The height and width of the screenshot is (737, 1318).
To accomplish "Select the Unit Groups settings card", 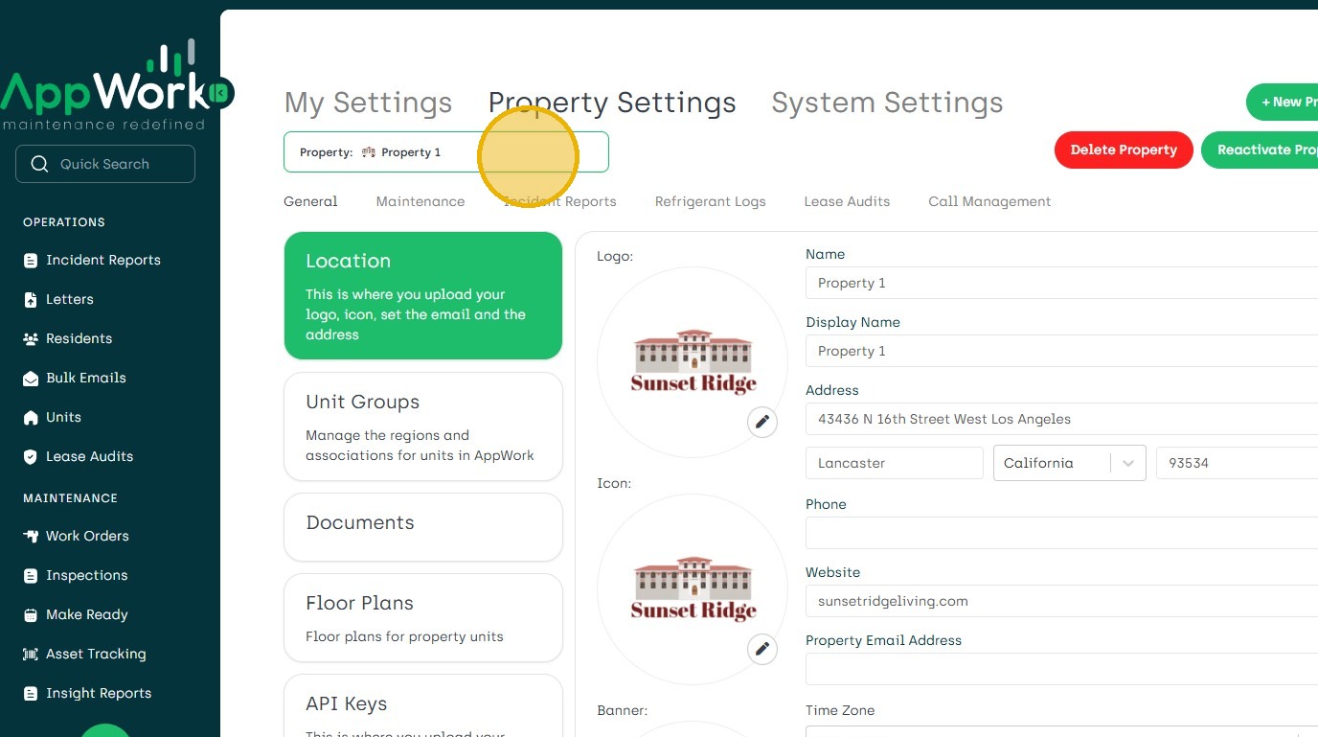I will (423, 426).
